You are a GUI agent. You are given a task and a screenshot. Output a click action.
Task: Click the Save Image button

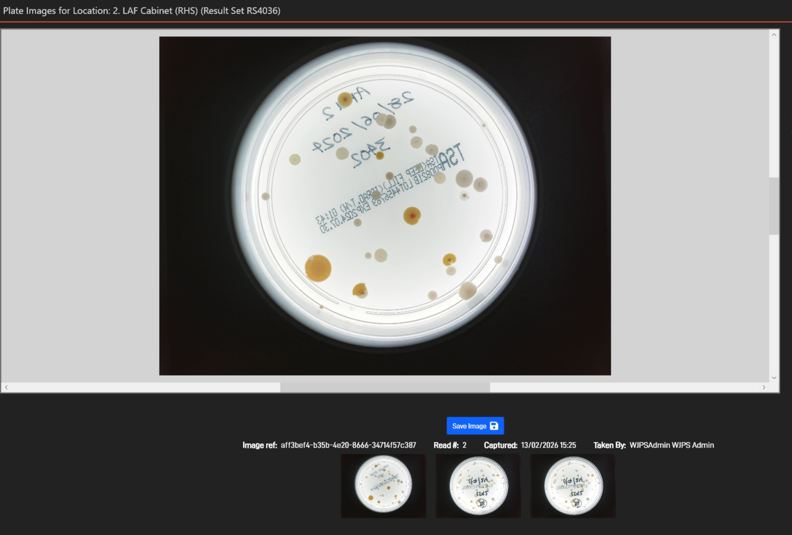[475, 426]
